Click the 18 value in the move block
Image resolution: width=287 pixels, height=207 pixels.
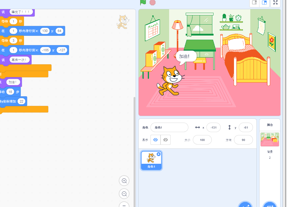tap(10, 92)
